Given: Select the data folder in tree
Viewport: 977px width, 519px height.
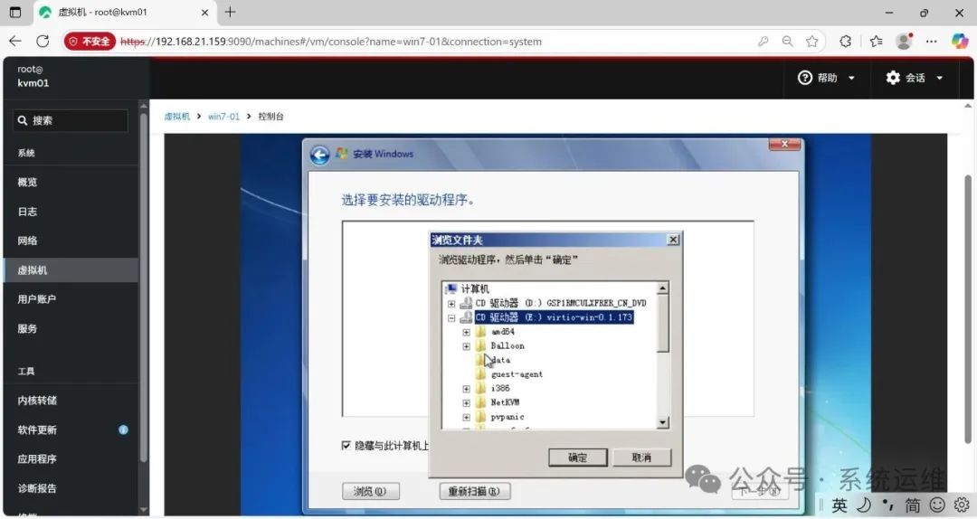Looking at the screenshot, I should (500, 360).
